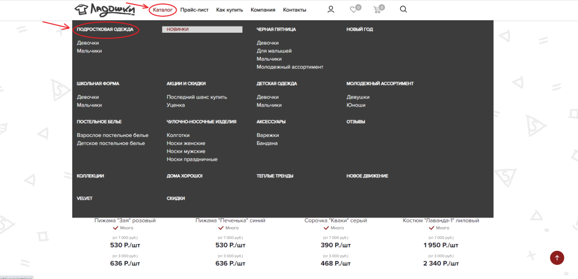Viewport: 578px width, 279px height.
Task: Click the red scroll-to-top arrow button
Action: pyautogui.click(x=557, y=258)
